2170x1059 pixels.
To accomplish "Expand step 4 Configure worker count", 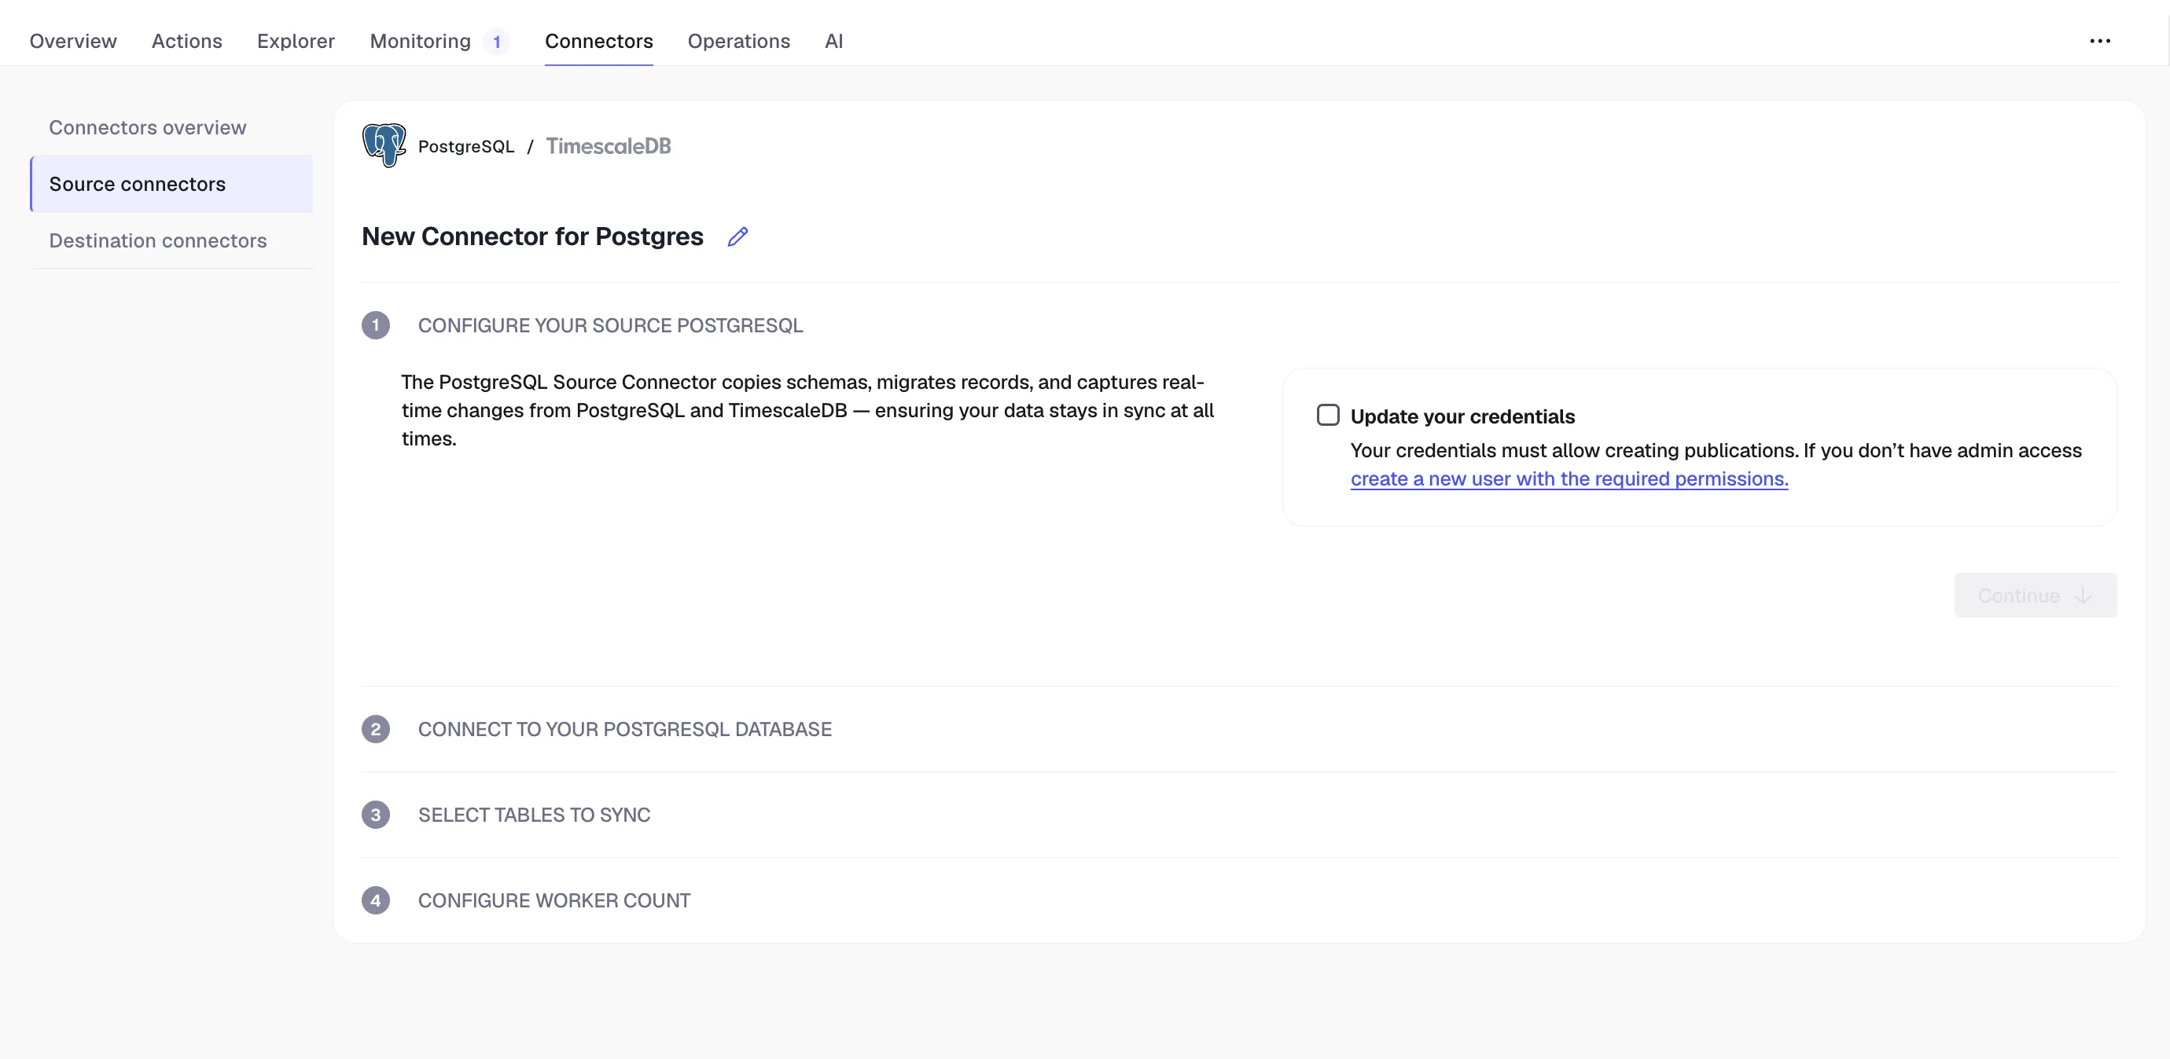I will coord(1238,901).
